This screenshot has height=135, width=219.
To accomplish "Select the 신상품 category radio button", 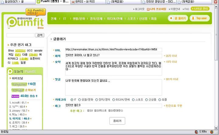I will pos(146,100).
